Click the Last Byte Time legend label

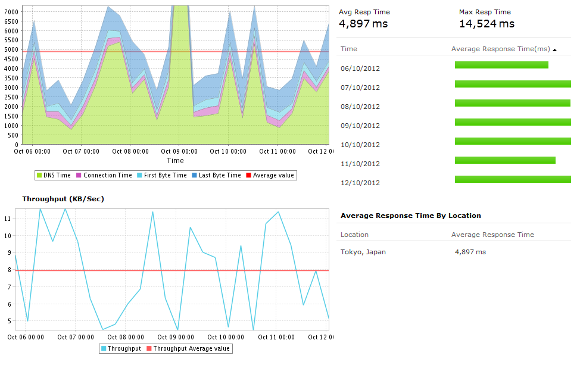click(220, 175)
